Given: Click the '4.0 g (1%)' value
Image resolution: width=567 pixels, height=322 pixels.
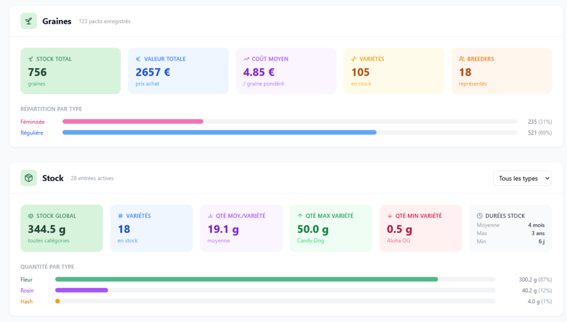Looking at the screenshot, I should 540,302.
